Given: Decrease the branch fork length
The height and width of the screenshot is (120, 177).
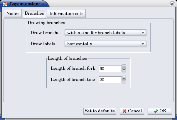Looking at the screenshot, I should (124, 70).
